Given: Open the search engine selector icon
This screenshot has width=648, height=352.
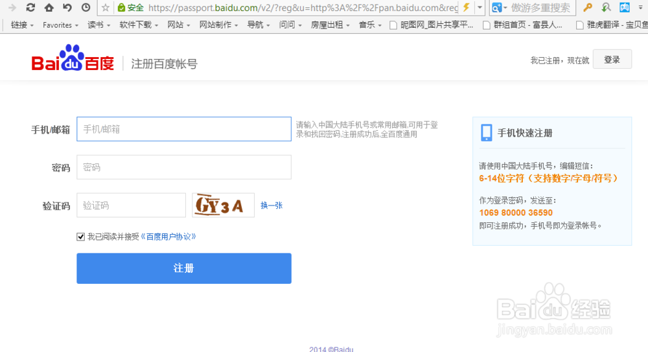Looking at the screenshot, I should click(499, 7).
